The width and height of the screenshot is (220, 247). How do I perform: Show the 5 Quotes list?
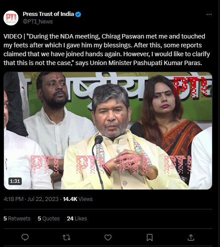(x=49, y=219)
